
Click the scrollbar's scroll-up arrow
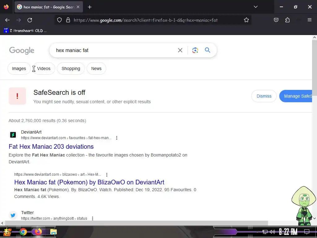[315, 37]
